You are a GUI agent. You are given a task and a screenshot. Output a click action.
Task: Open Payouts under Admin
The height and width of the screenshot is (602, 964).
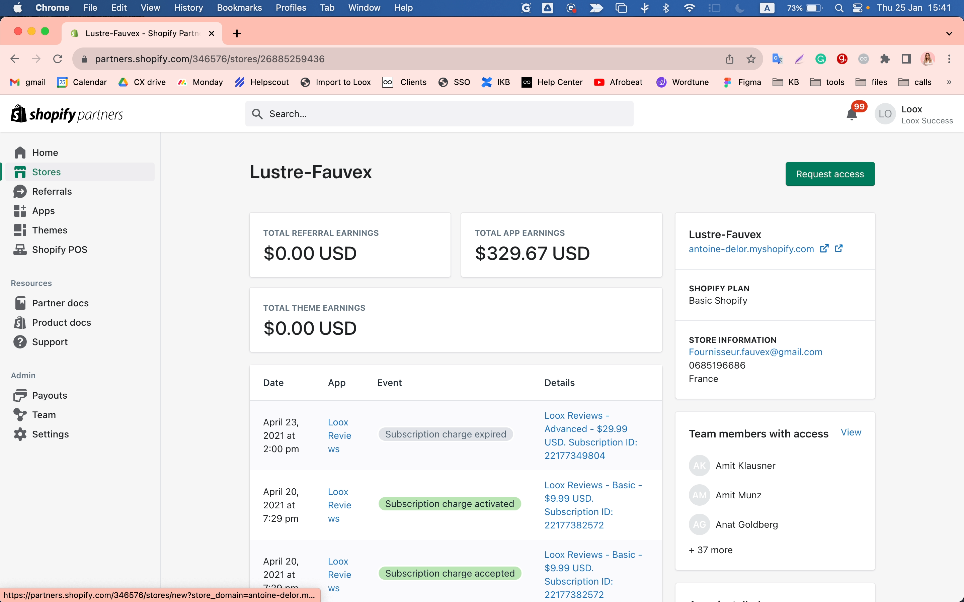pos(50,395)
